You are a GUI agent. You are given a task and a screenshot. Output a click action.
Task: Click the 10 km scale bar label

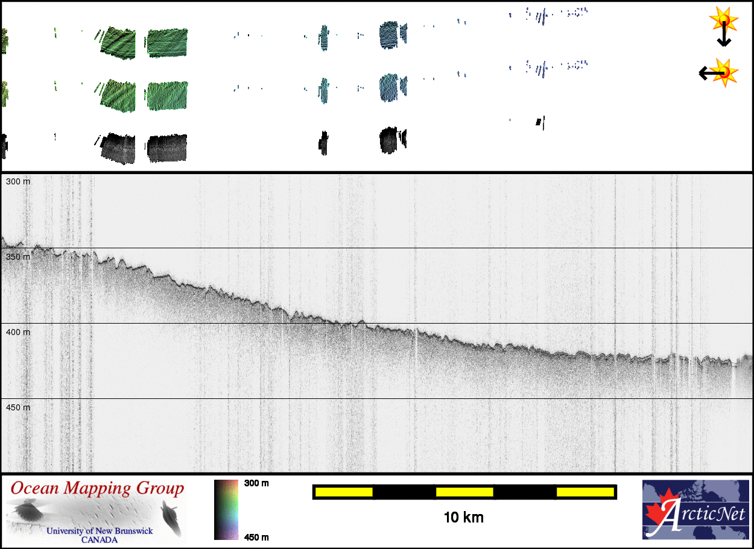tap(463, 517)
